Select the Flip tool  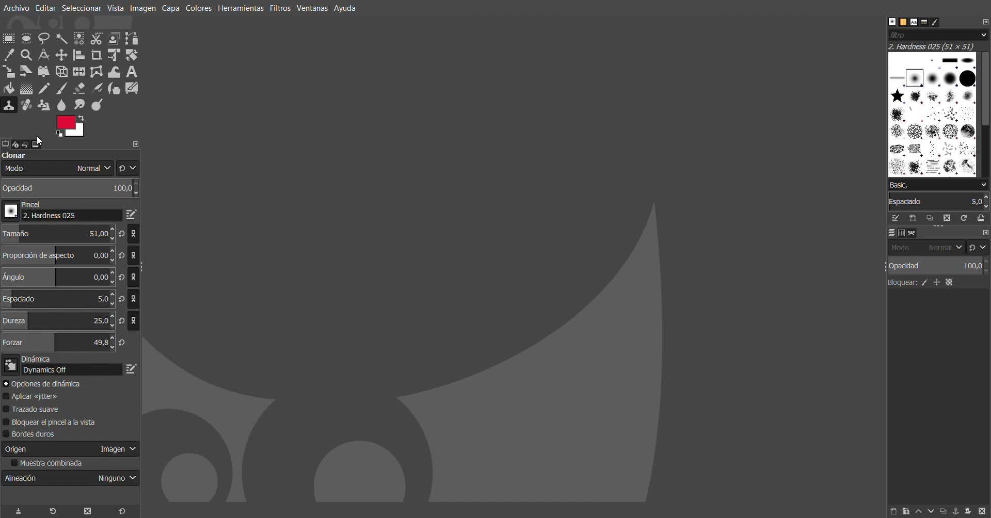pyautogui.click(x=79, y=72)
